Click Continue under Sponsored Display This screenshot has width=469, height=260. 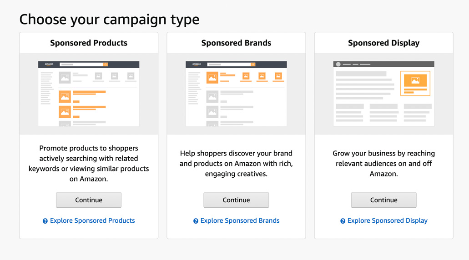coord(384,200)
